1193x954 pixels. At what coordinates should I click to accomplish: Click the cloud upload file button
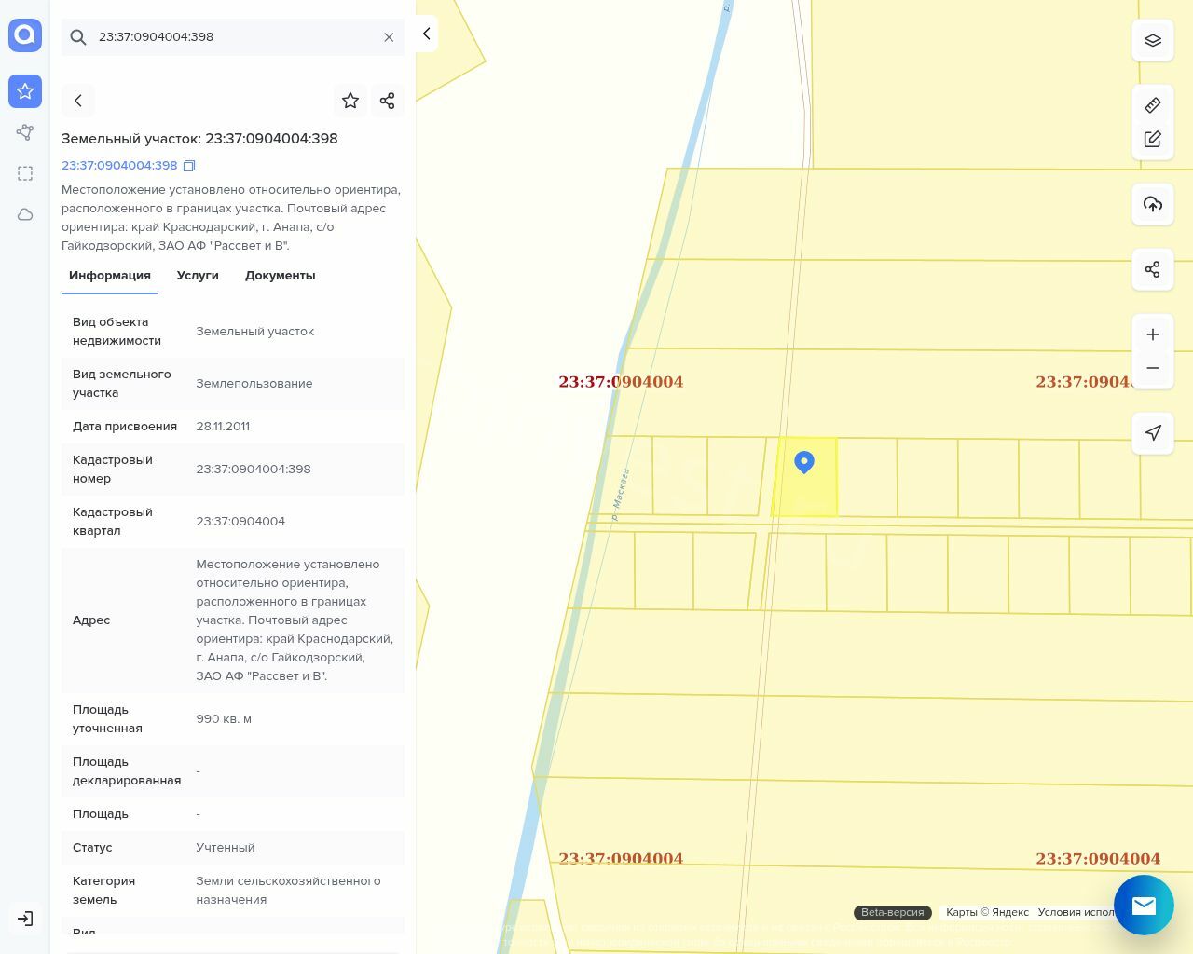1153,204
